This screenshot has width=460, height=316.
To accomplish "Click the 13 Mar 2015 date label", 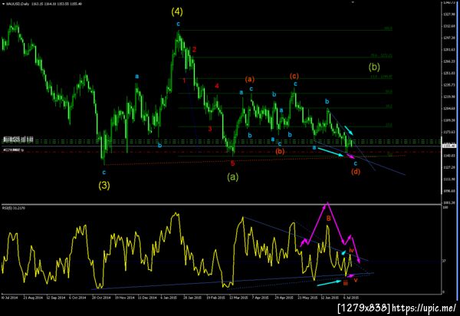I will [238, 298].
